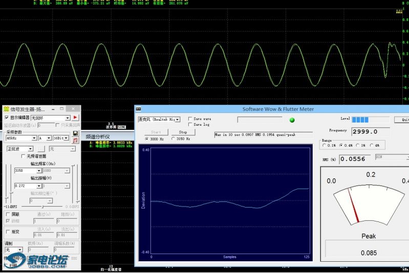The image size is (409, 273).
Task: Enable the Save wave checkbox
Action: [190, 119]
